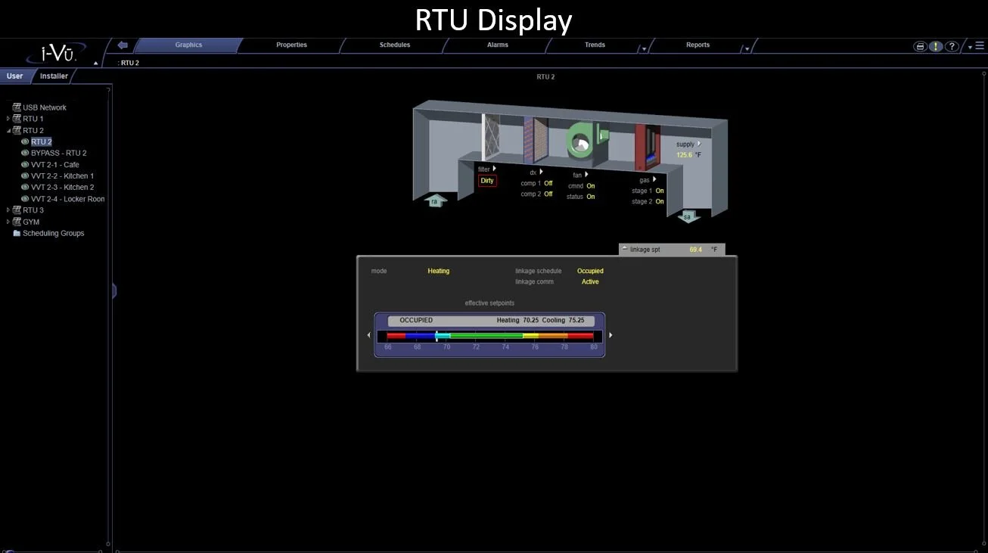Screen dimensions: 988x553
Task: Open the hamburger main menu icon
Action: (980, 46)
